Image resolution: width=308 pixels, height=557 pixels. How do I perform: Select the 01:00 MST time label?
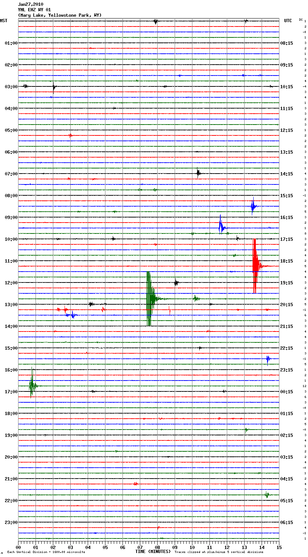[11, 43]
